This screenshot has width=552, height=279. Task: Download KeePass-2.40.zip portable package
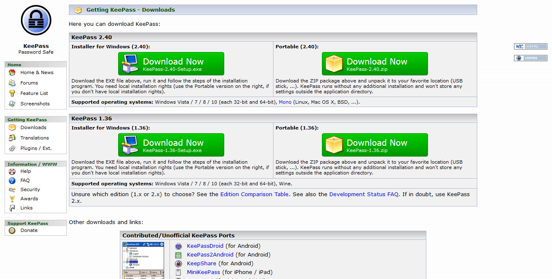pyautogui.click(x=375, y=64)
